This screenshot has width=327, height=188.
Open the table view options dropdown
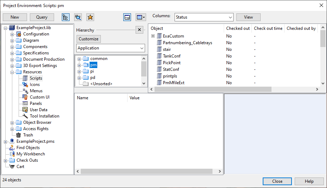[x=140, y=17]
